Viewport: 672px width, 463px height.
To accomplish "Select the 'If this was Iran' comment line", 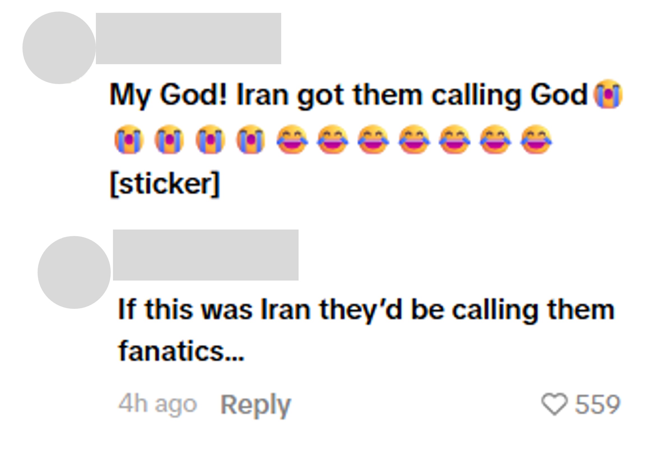I will point(366,309).
